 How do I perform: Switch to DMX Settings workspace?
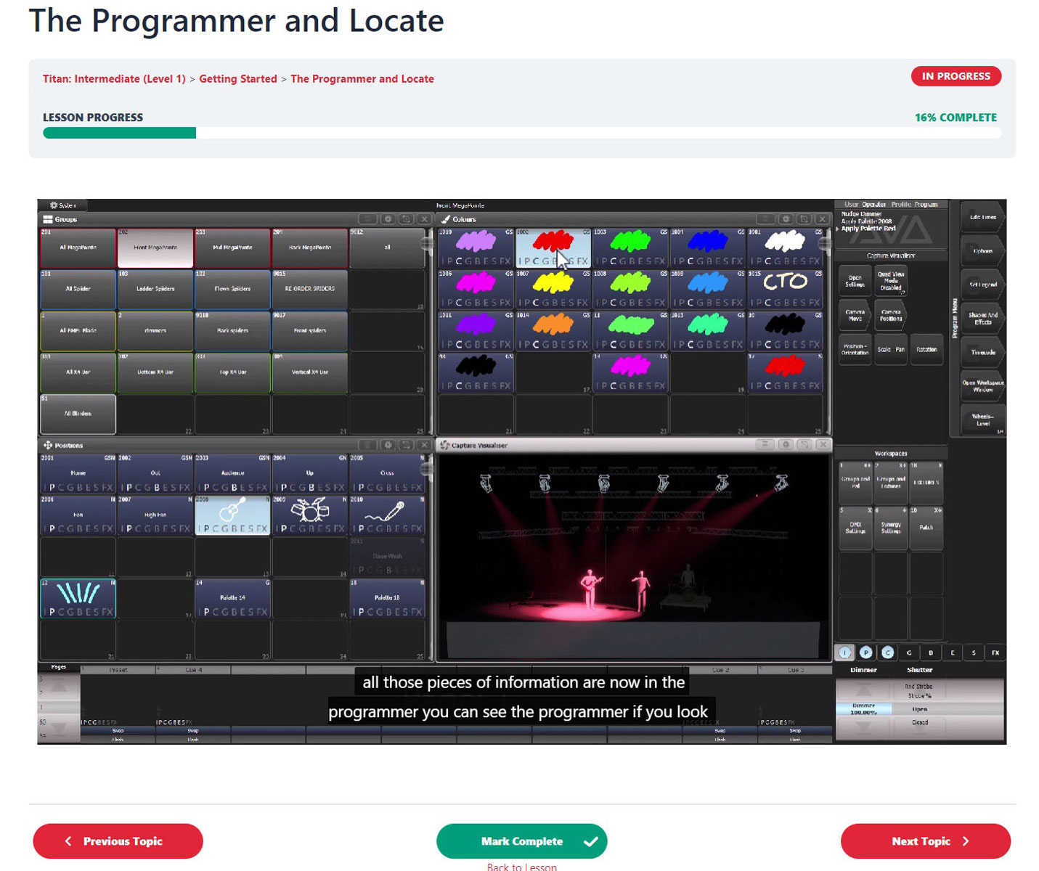[855, 527]
